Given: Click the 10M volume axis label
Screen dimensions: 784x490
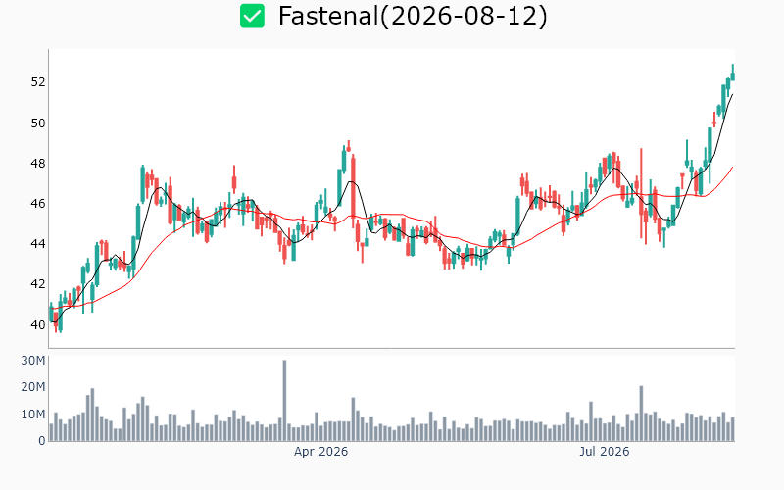Looking at the screenshot, I should click(33, 415).
